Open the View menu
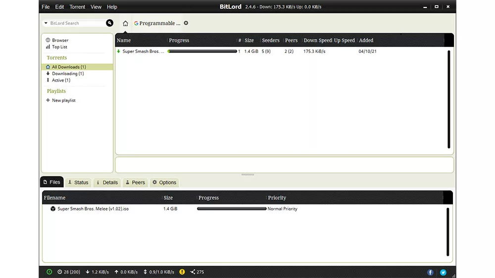Viewport: 495px width, 278px height. coord(96,6)
